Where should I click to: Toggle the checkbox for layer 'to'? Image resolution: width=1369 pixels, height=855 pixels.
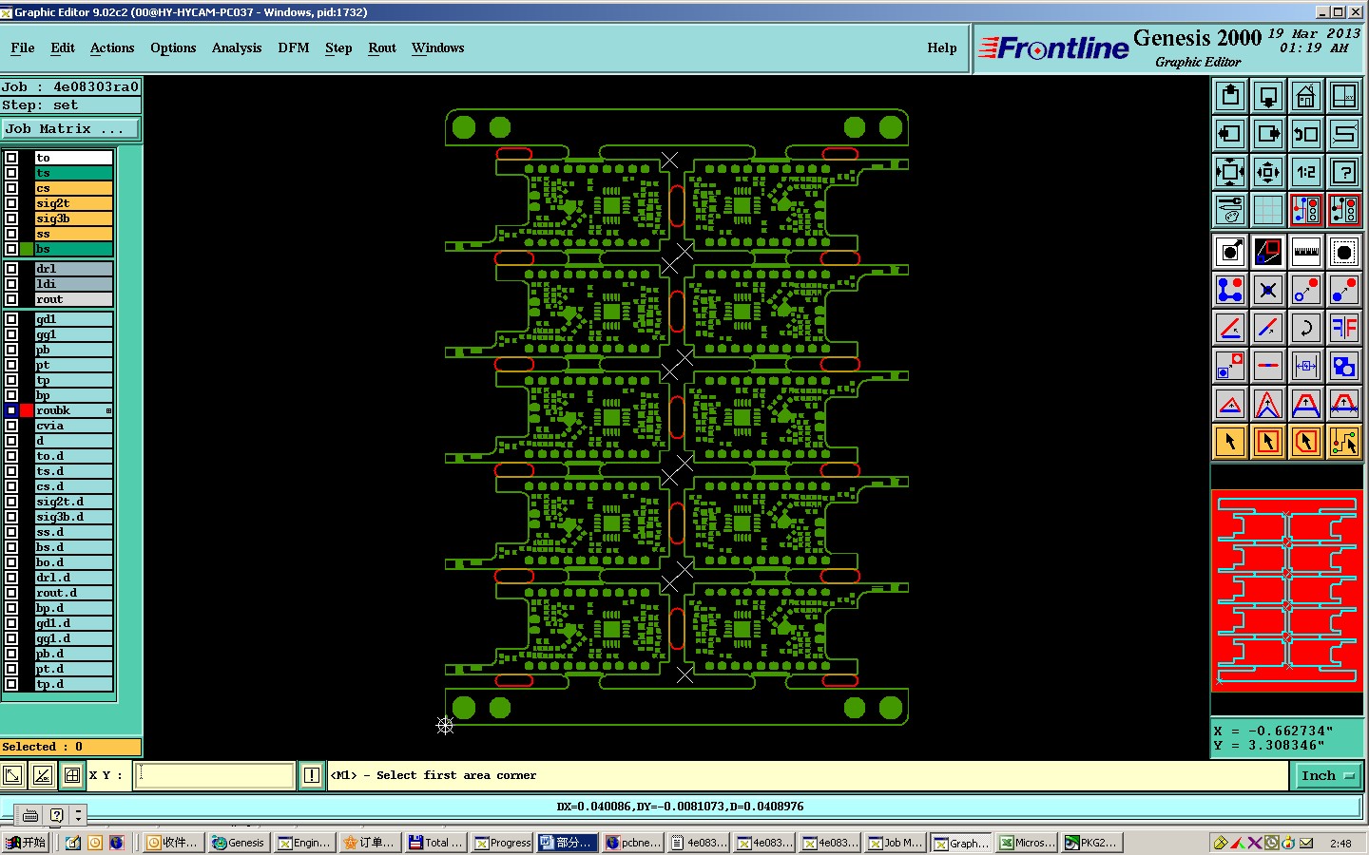[11, 158]
